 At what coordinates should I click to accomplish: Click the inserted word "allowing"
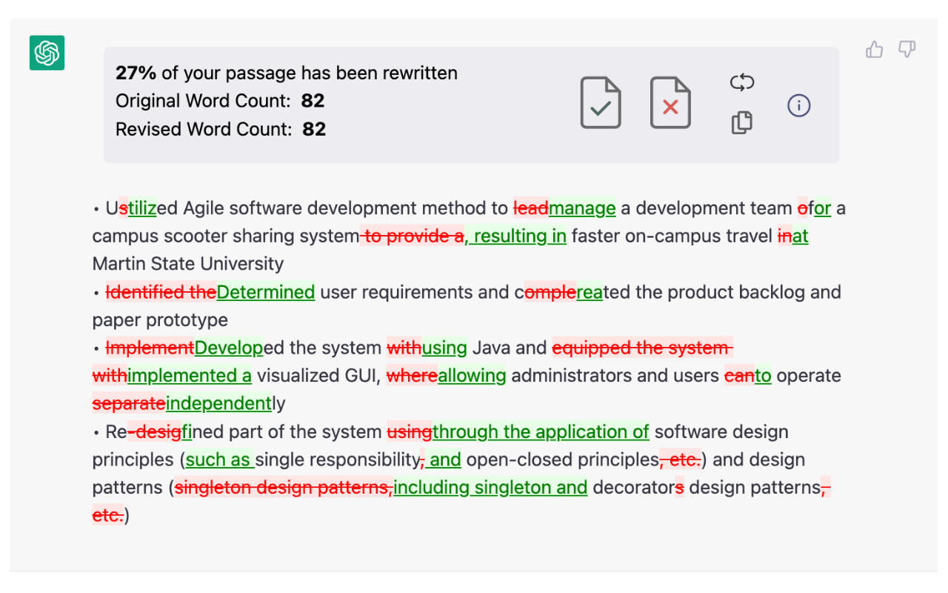tap(472, 376)
